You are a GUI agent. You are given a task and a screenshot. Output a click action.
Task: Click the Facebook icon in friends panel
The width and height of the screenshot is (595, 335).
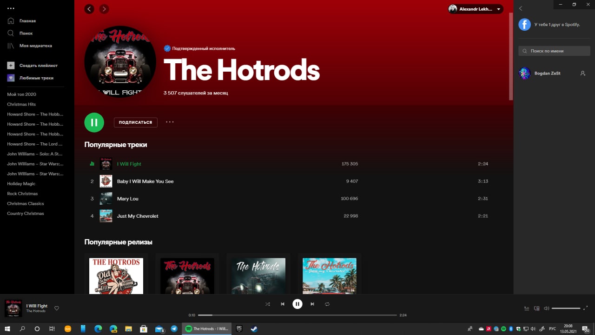tap(525, 24)
